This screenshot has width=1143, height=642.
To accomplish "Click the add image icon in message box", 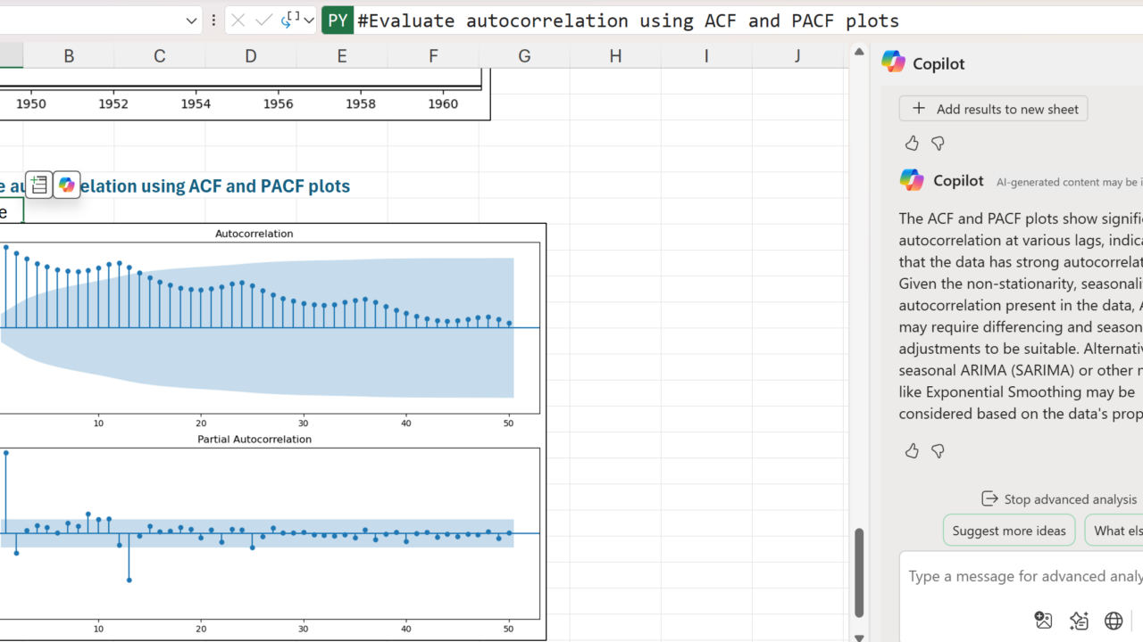I will coord(1043,621).
